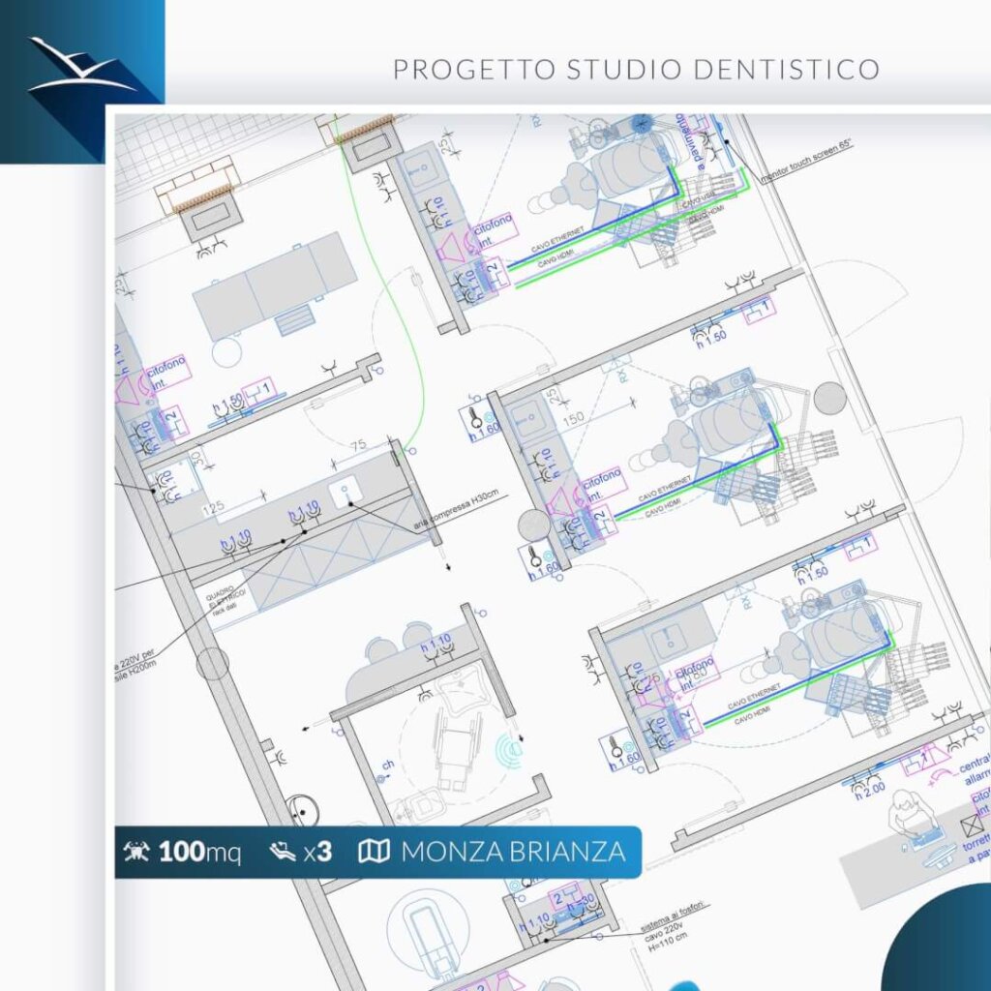The height and width of the screenshot is (991, 991).
Task: Click the blue ch label in bathroom
Action: 387,766
